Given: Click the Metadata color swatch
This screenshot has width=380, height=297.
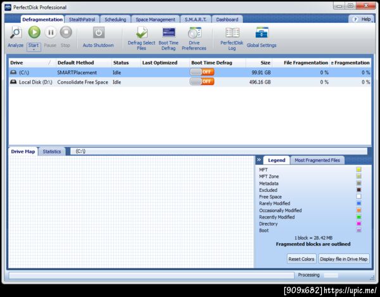Looking at the screenshot, I should coord(358,183).
